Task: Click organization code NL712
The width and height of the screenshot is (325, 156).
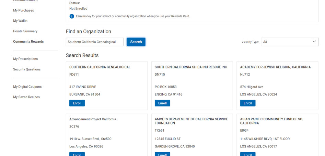Action: (245, 75)
